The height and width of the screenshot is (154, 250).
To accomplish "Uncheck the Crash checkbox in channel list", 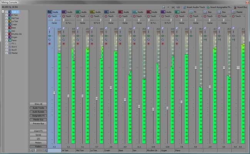I will click(x=7, y=25).
